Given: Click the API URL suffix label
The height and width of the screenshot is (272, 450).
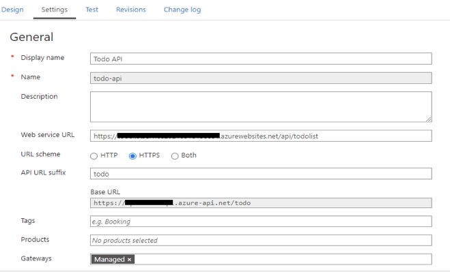Looking at the screenshot, I should coord(43,172).
